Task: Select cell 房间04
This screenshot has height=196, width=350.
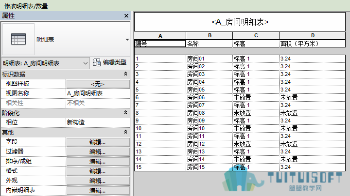Action: pyautogui.click(x=210, y=82)
